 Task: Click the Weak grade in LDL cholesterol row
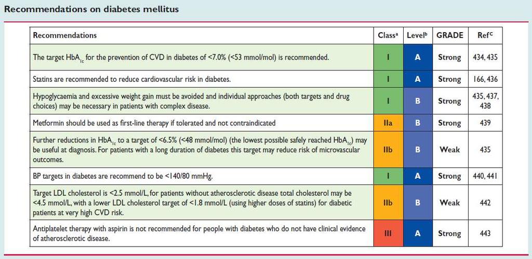tap(450, 203)
